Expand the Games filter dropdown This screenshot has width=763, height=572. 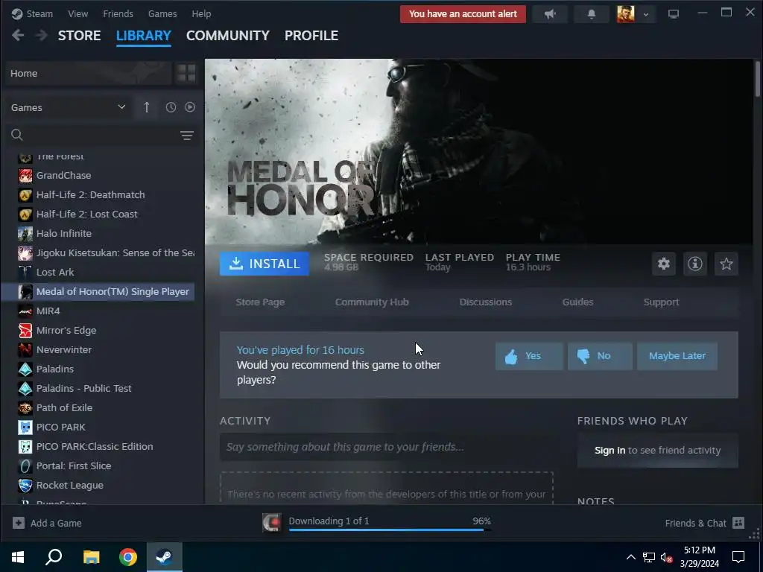pos(68,107)
